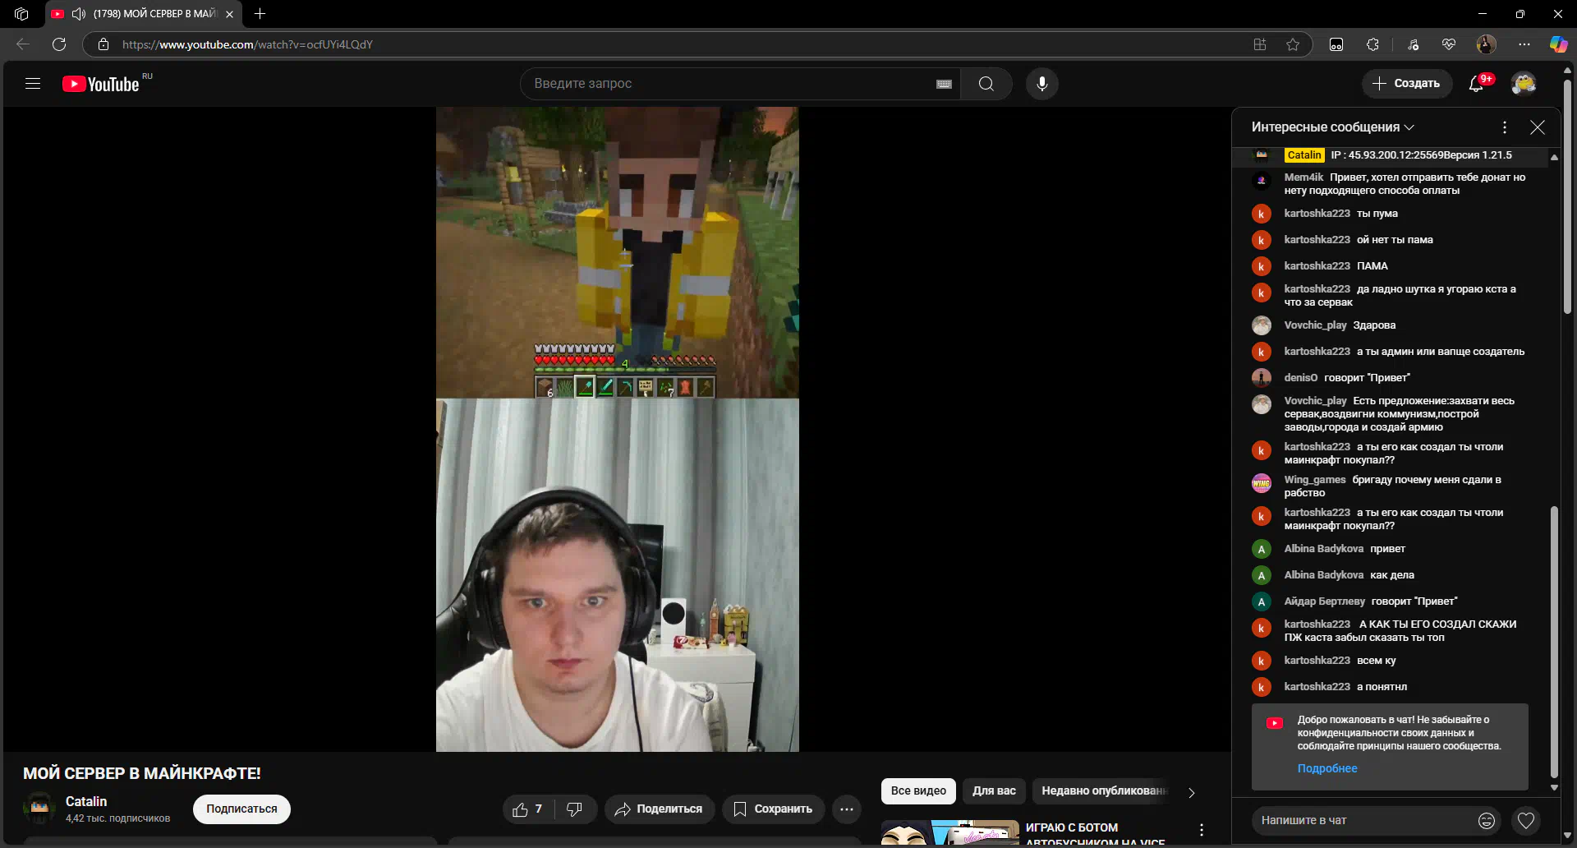The image size is (1577, 848).
Task: Open the YouTube guide hamburger menu
Action: [33, 83]
